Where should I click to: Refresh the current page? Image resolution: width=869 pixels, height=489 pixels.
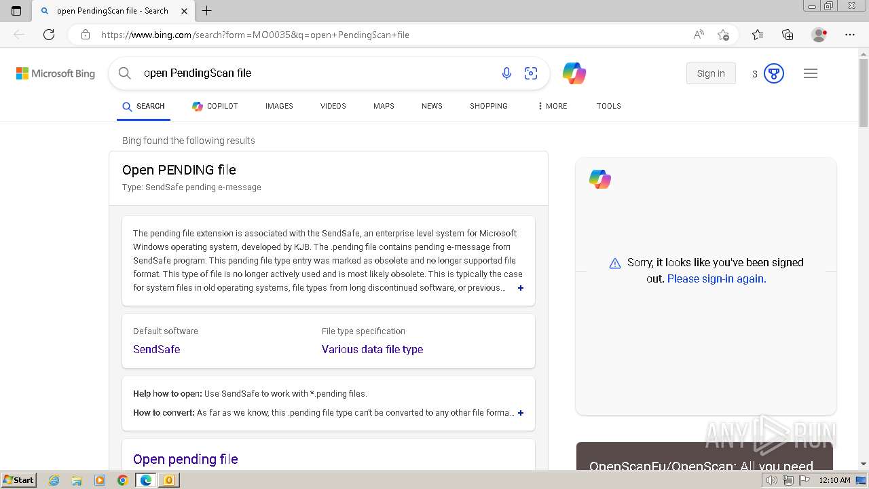pyautogui.click(x=49, y=35)
